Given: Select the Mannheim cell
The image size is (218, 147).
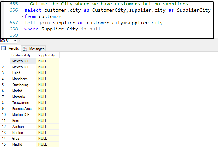Looking at the screenshot, I should (23, 79).
